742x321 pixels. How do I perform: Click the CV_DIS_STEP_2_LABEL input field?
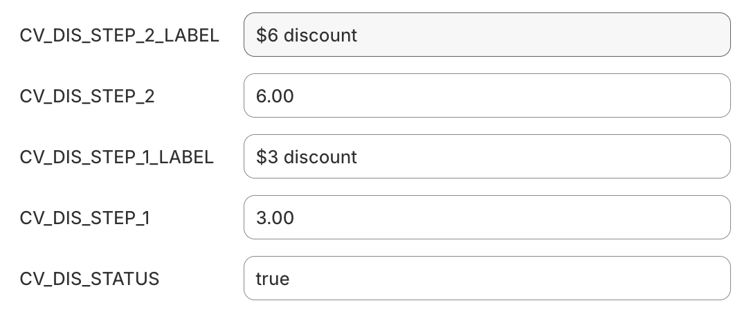(487, 35)
